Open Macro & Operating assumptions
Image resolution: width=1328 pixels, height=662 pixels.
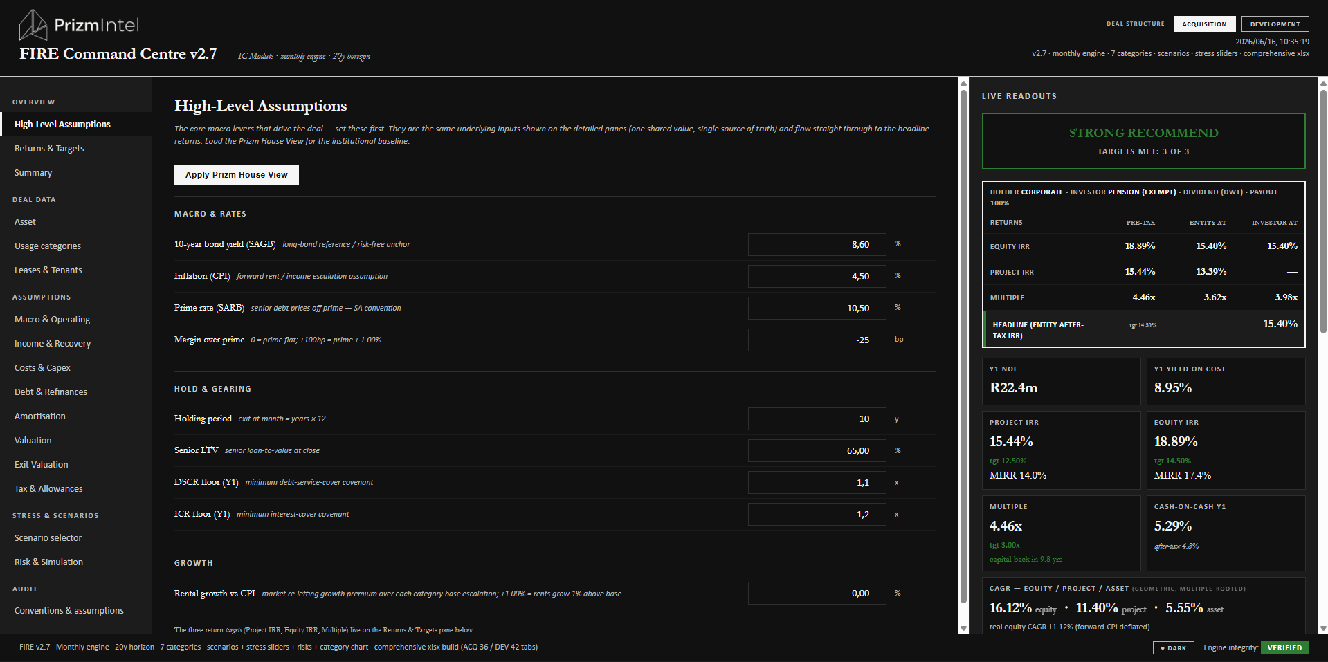(75, 320)
